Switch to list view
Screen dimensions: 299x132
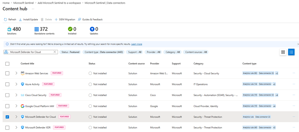[291, 52]
